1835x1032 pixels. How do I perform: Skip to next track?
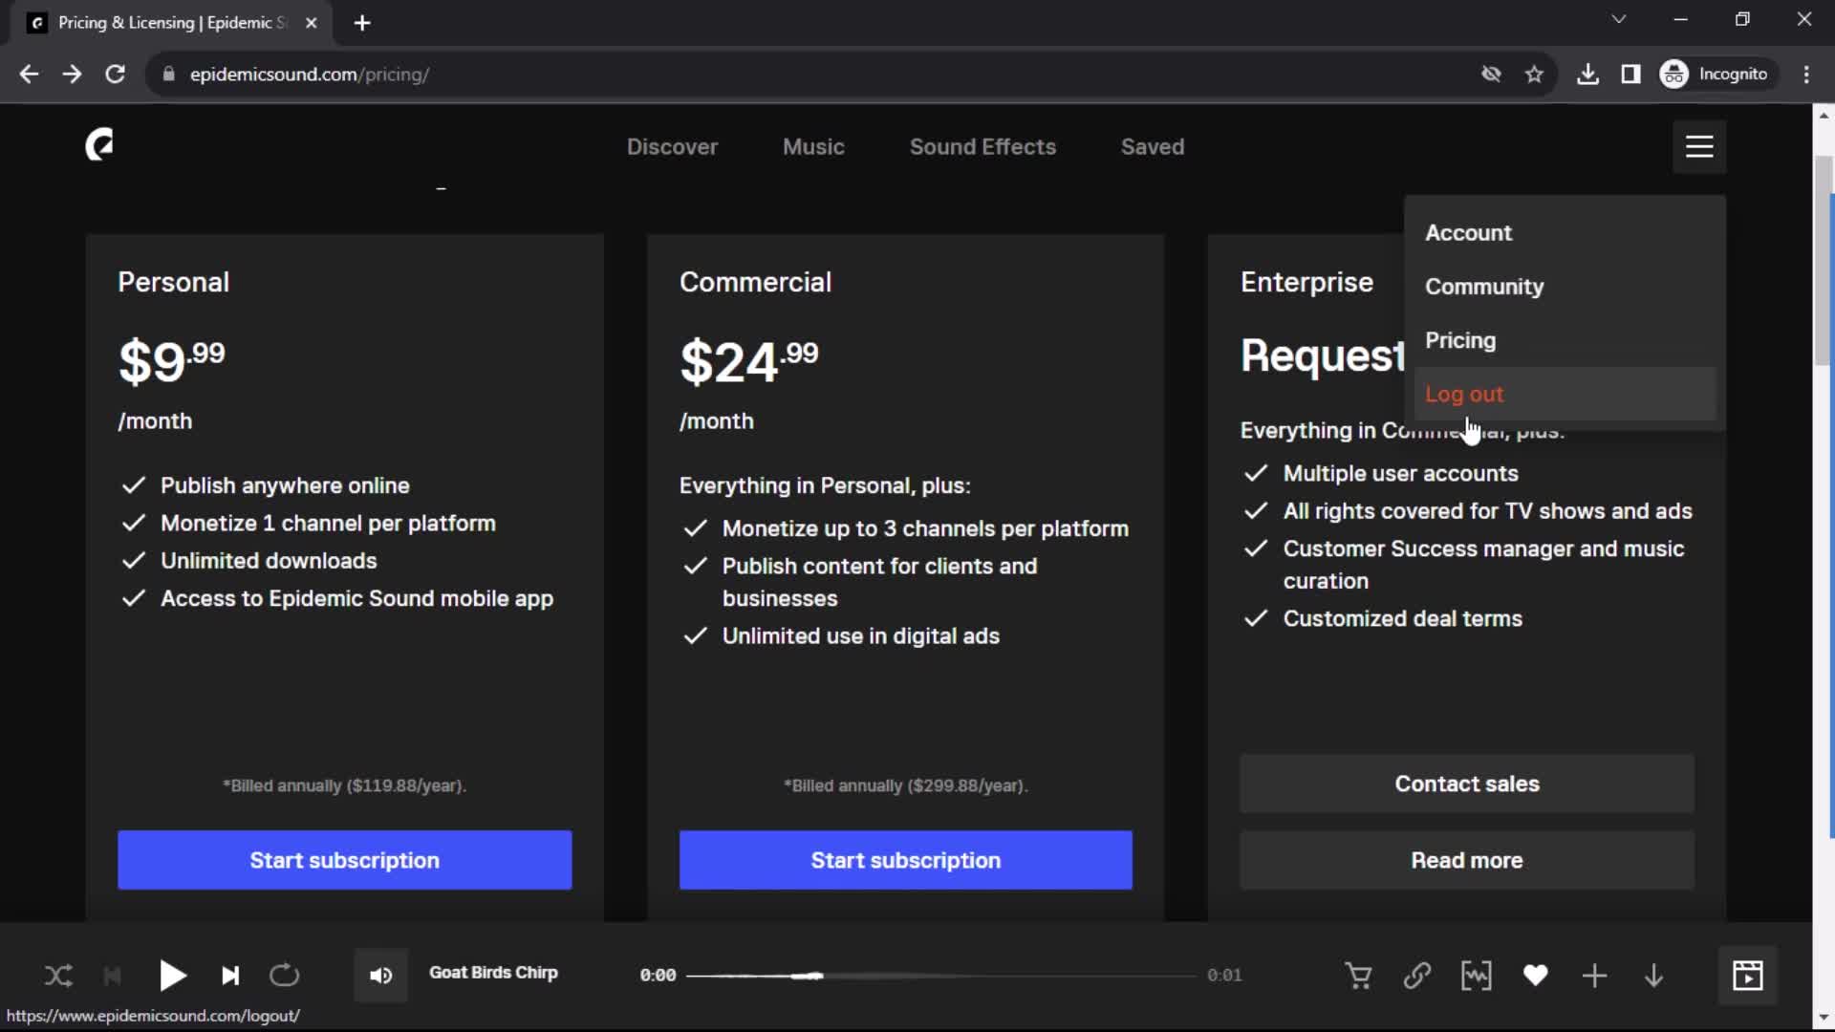tap(230, 976)
